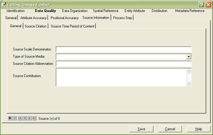Jump to first source record icon
The width and height of the screenshot is (213, 135).
[20, 118]
